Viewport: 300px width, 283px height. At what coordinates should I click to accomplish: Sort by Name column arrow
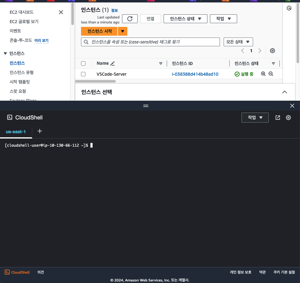[161, 63]
